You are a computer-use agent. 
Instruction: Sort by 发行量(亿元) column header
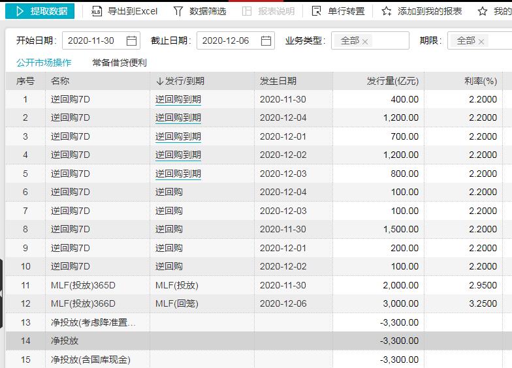378,81
